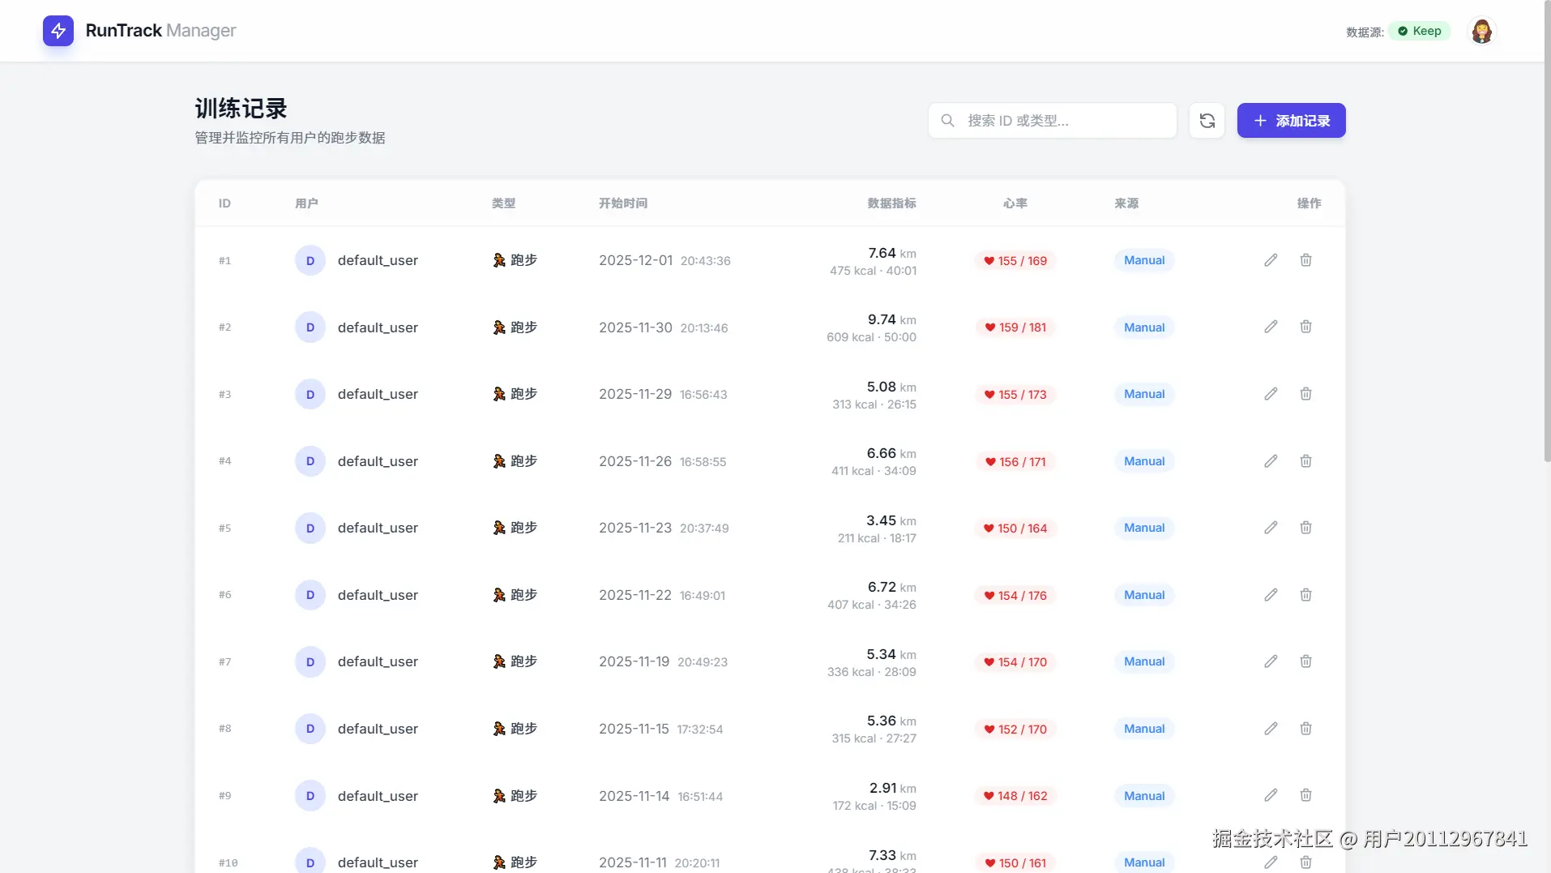Delete record #5 with the trash icon
The height and width of the screenshot is (873, 1551).
coord(1305,528)
